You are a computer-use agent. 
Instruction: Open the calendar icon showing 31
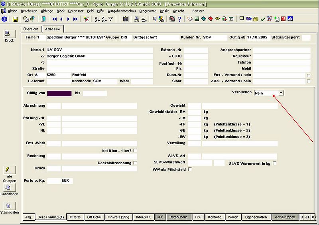coord(231,19)
